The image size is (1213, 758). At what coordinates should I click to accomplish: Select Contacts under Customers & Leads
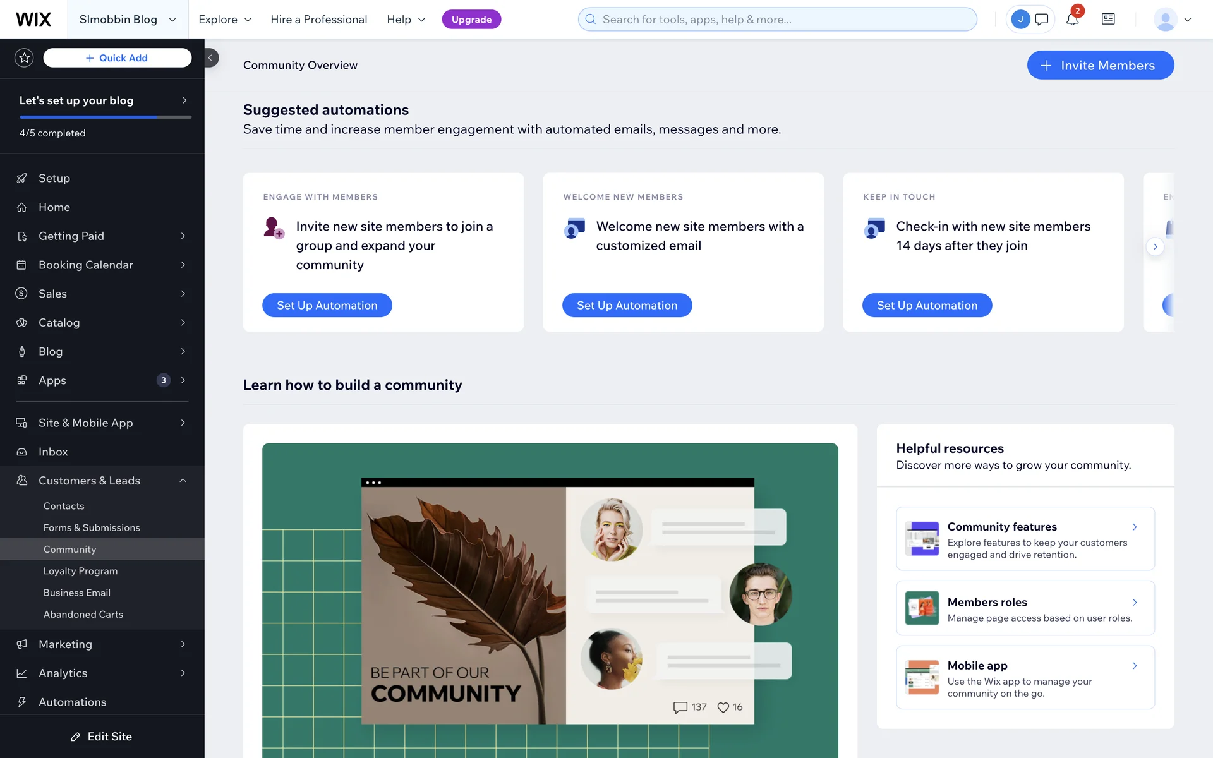click(64, 506)
